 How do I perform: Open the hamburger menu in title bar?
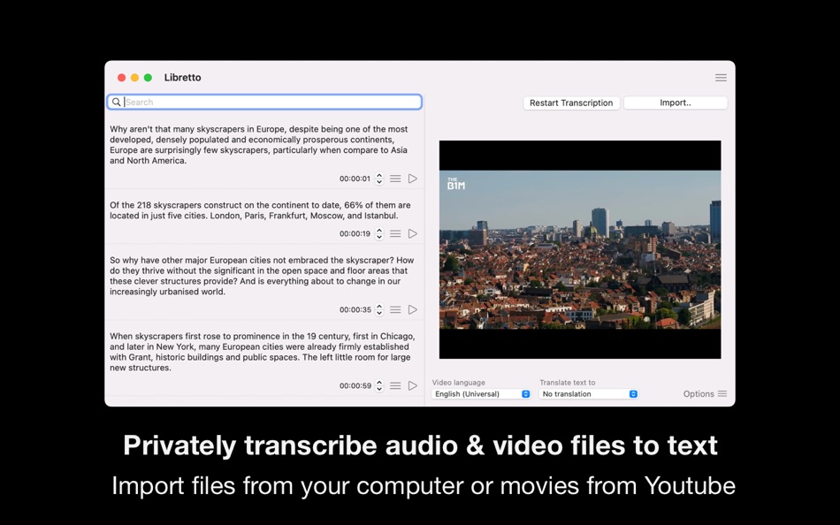coord(721,78)
